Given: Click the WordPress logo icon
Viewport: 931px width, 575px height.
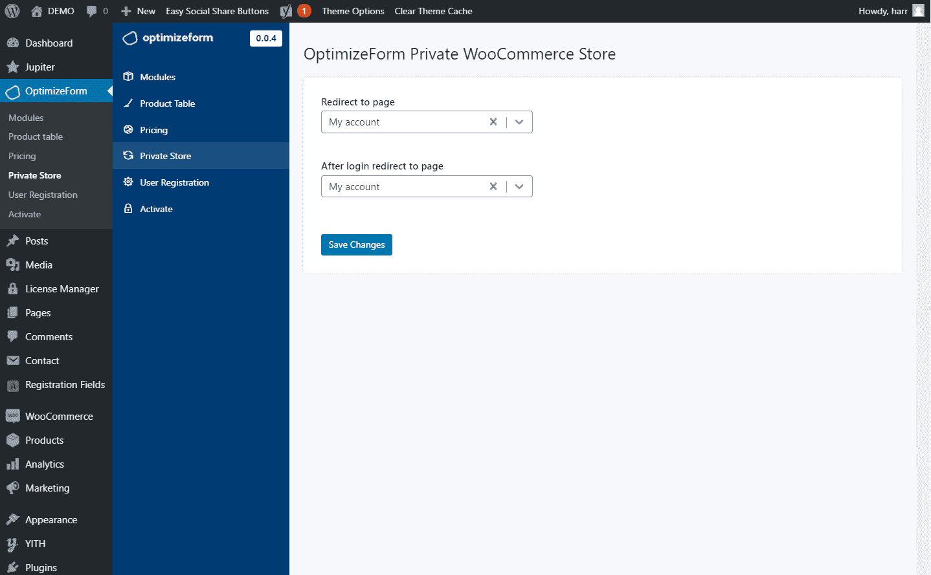Looking at the screenshot, I should (12, 11).
